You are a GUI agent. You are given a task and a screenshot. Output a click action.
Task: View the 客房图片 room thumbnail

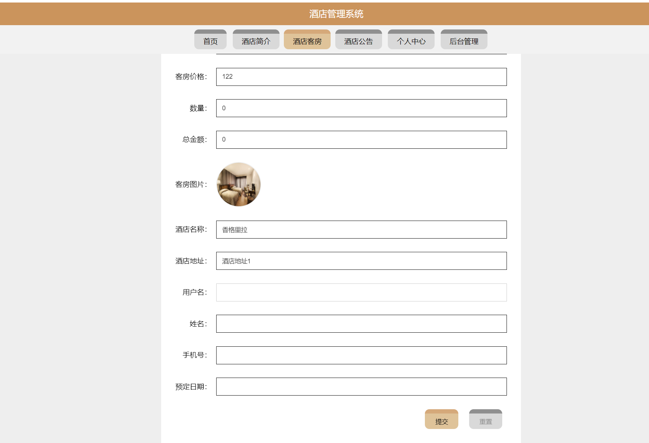(x=238, y=184)
